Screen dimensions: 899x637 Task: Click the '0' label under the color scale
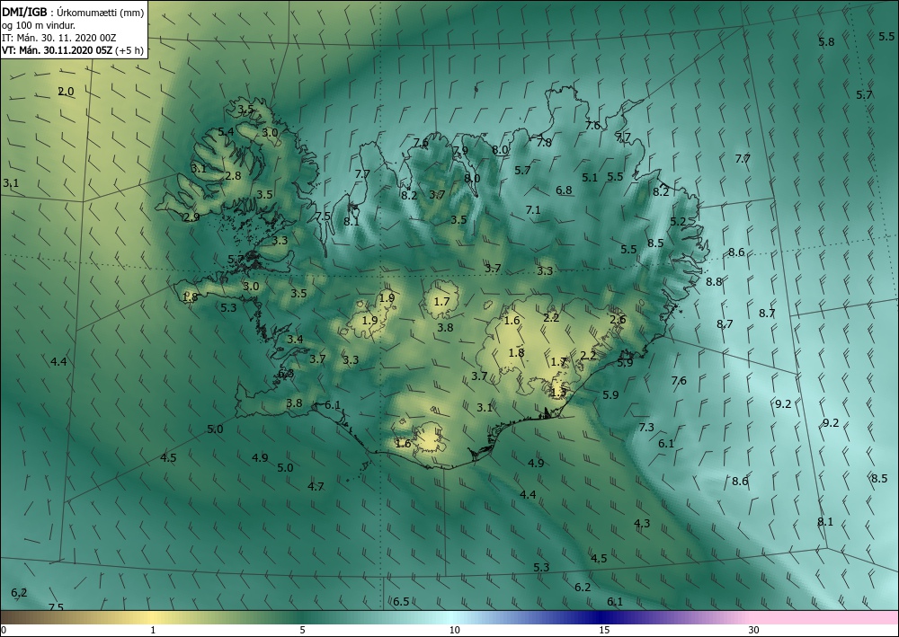coord(4,630)
